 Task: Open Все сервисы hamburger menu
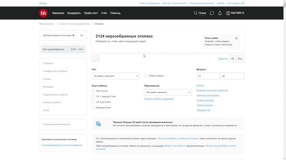click(236, 3)
